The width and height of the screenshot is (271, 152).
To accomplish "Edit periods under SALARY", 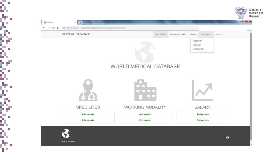I will 202,120.
